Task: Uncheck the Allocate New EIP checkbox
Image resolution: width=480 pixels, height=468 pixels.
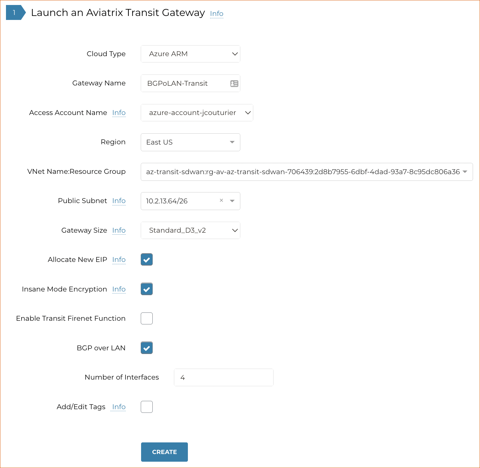Action: tap(147, 260)
